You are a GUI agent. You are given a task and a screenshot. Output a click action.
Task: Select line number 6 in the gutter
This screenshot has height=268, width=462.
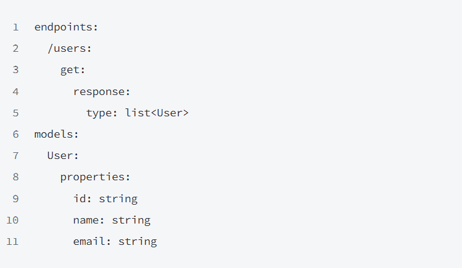[x=15, y=134]
